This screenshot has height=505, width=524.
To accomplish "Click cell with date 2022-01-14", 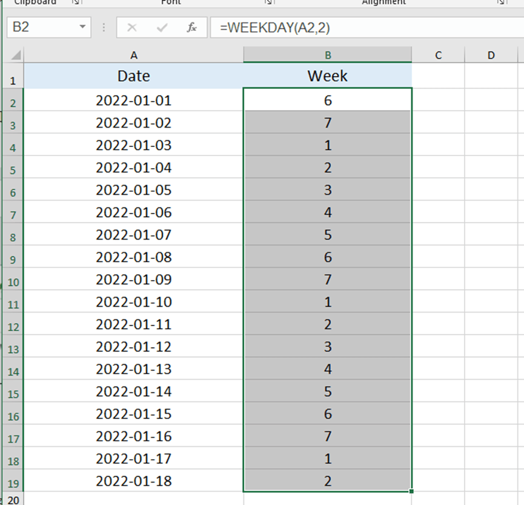I will click(x=134, y=391).
